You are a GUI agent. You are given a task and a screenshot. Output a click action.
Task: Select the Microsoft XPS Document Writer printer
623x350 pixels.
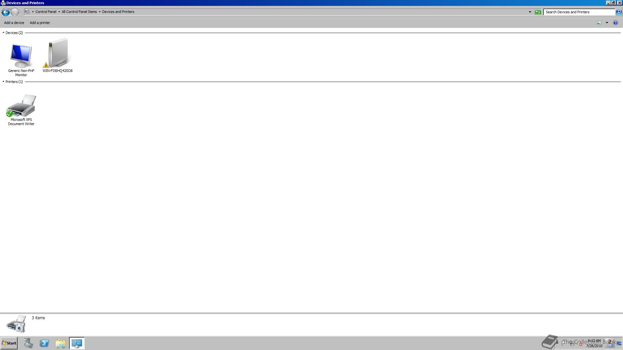tap(21, 110)
